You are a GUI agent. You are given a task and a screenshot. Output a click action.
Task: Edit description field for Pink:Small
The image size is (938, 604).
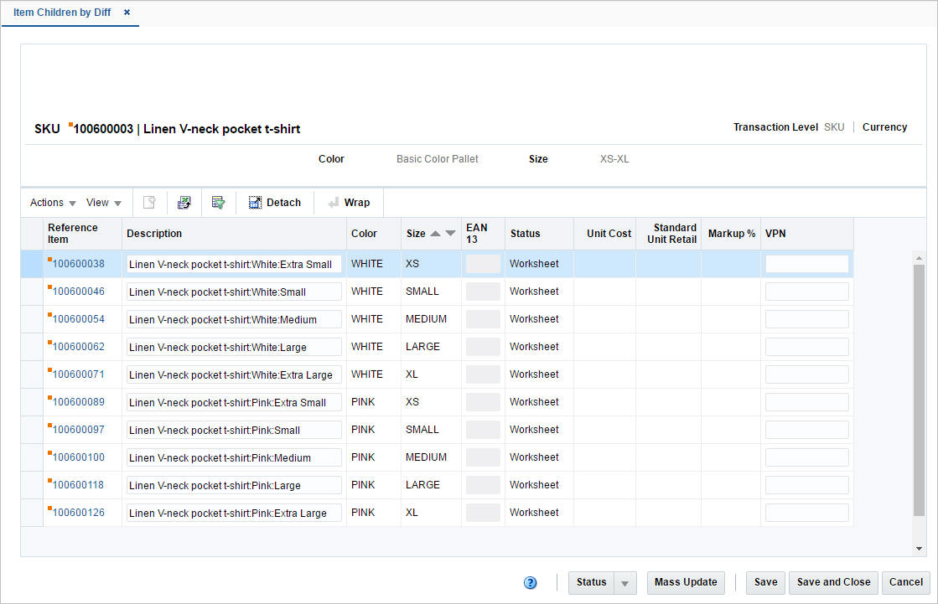(234, 430)
